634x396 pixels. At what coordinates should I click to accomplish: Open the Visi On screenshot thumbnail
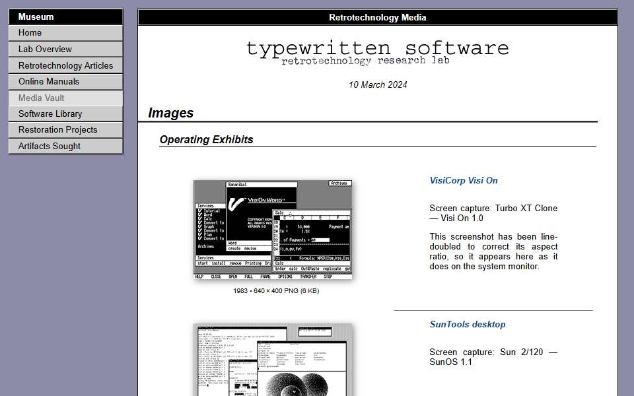click(273, 230)
